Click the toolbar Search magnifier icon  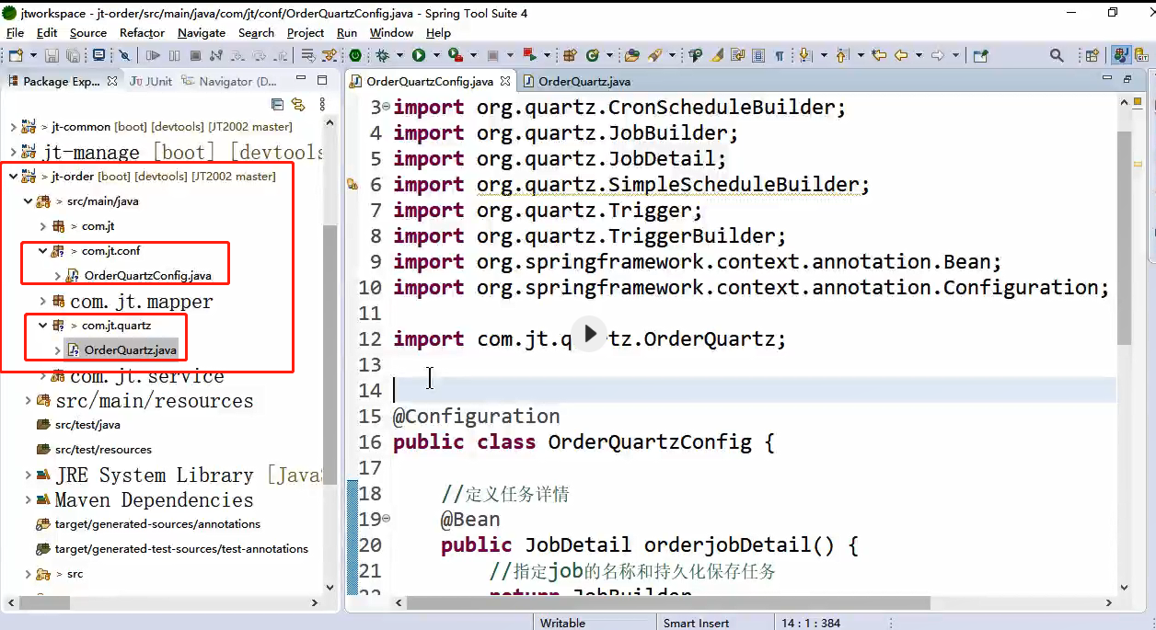pyautogui.click(x=1057, y=55)
